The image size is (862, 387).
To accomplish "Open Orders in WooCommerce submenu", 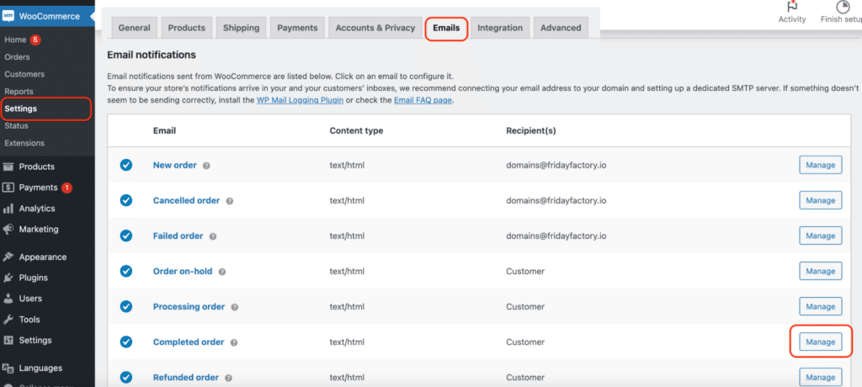I will tap(17, 57).
